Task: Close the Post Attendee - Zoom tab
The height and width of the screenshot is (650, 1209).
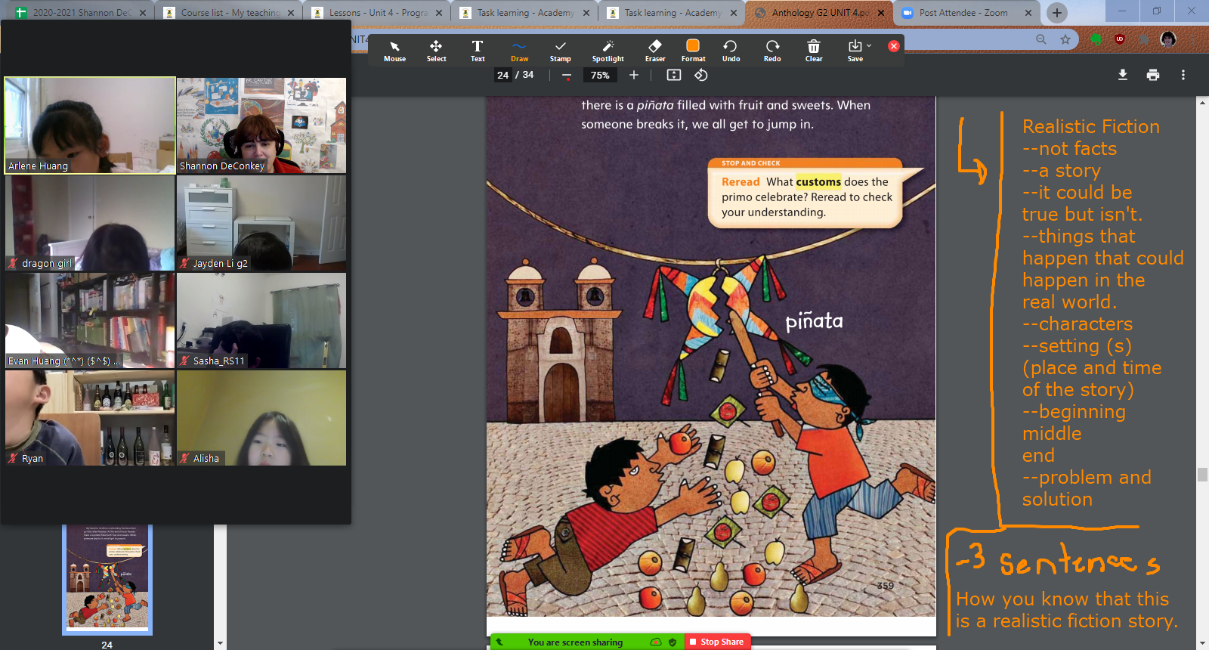Action: pyautogui.click(x=1028, y=13)
